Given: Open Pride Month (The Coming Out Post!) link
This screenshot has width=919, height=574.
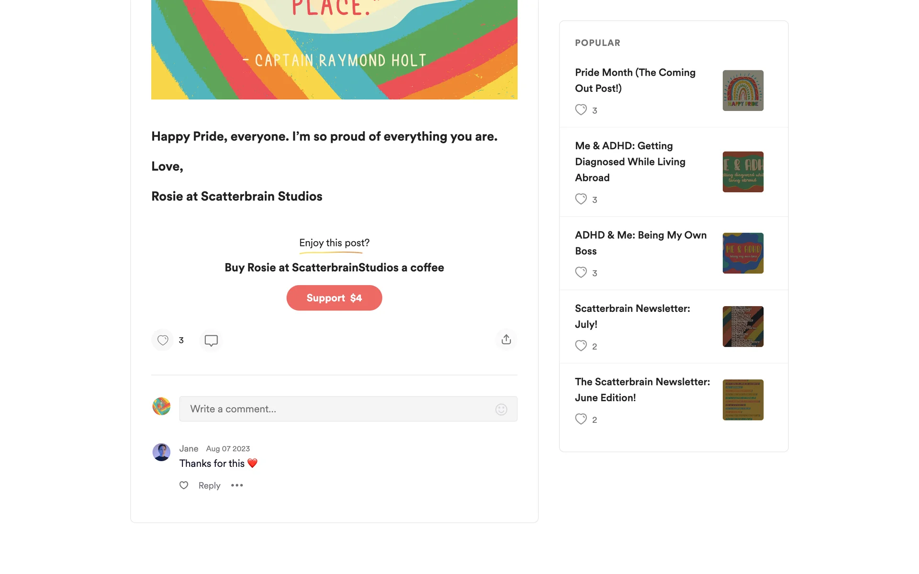Looking at the screenshot, I should (635, 80).
